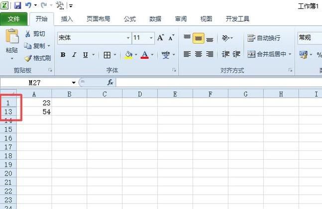
Task: Apply the yellow fill color bucket
Action: [x=128, y=55]
